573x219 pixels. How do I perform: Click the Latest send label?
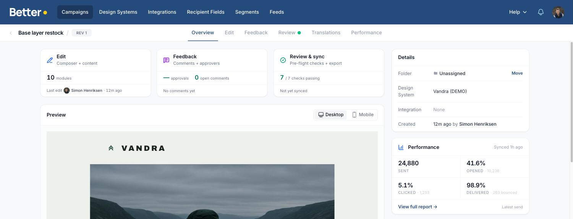tap(512, 207)
